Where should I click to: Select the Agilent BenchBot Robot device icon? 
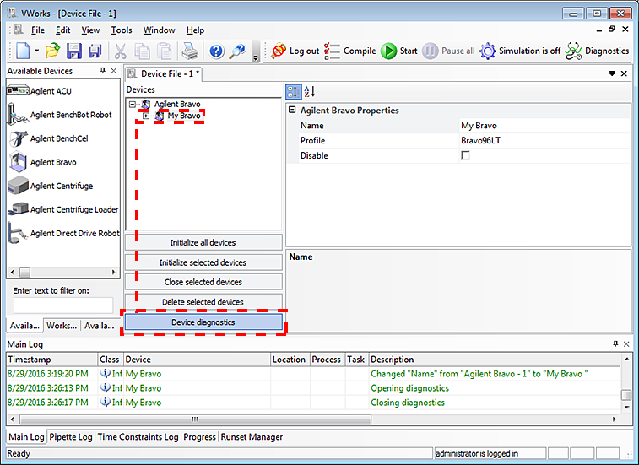click(x=18, y=116)
